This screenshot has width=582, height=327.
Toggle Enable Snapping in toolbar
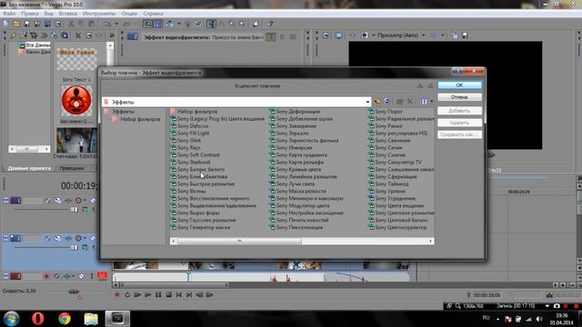[148, 25]
